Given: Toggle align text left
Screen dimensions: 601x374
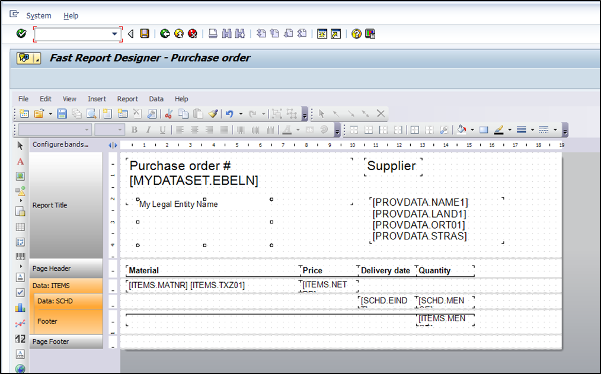Looking at the screenshot, I should (180, 130).
